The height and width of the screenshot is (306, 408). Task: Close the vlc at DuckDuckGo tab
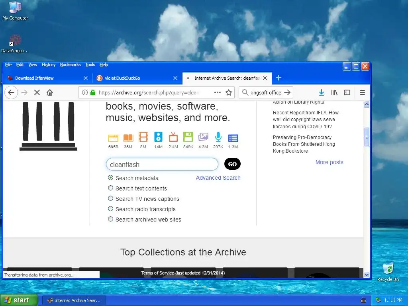[175, 78]
